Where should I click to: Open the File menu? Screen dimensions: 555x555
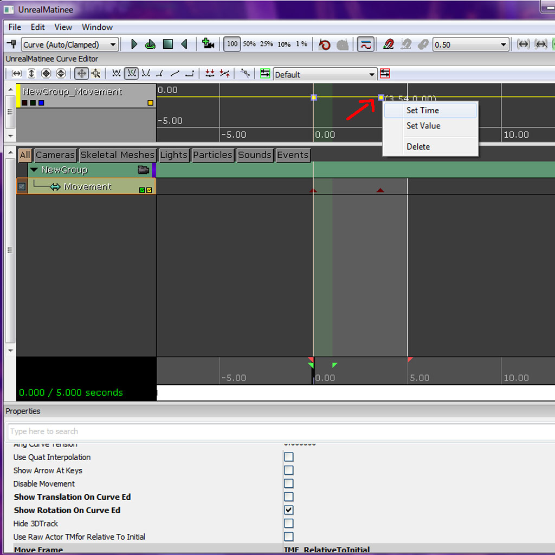coord(15,27)
